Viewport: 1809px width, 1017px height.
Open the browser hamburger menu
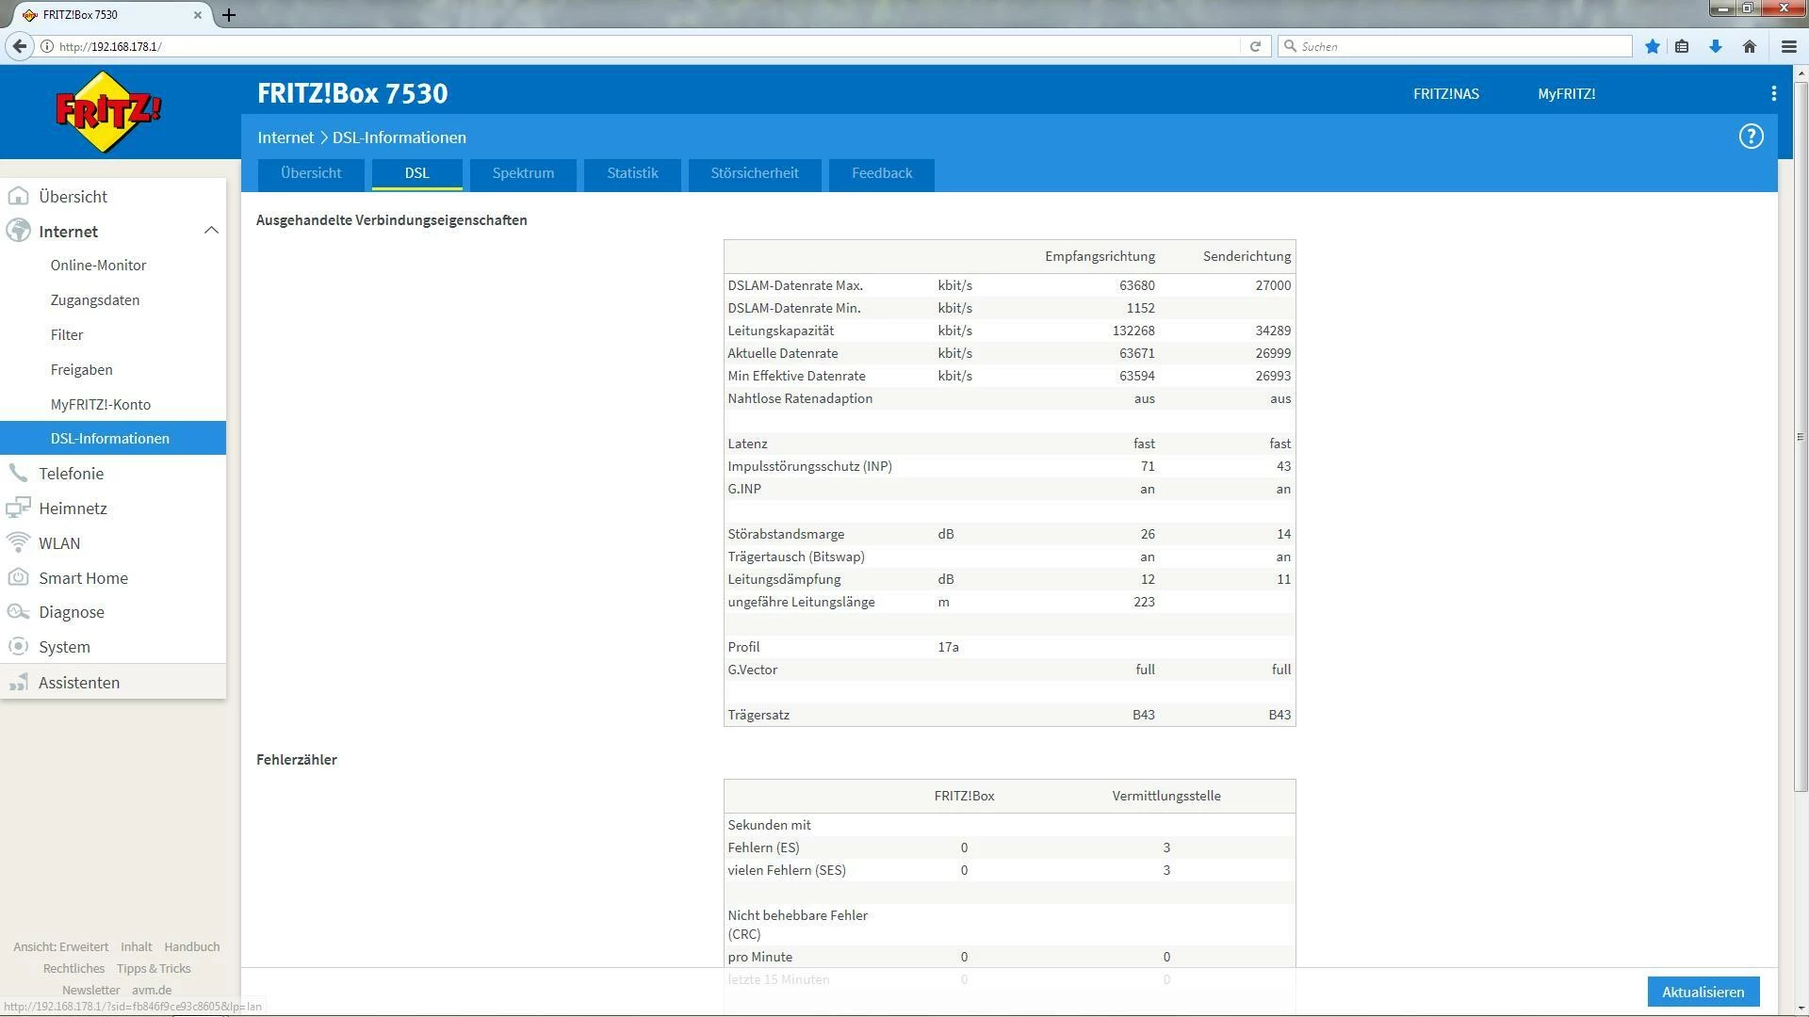1788,46
